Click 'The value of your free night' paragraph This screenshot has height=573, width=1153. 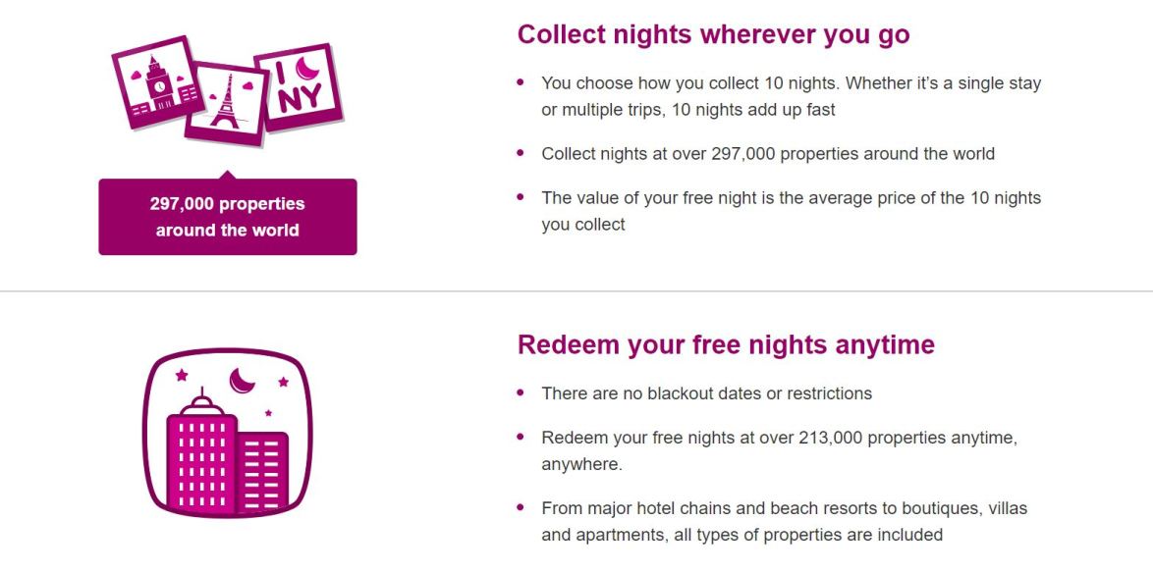791,211
